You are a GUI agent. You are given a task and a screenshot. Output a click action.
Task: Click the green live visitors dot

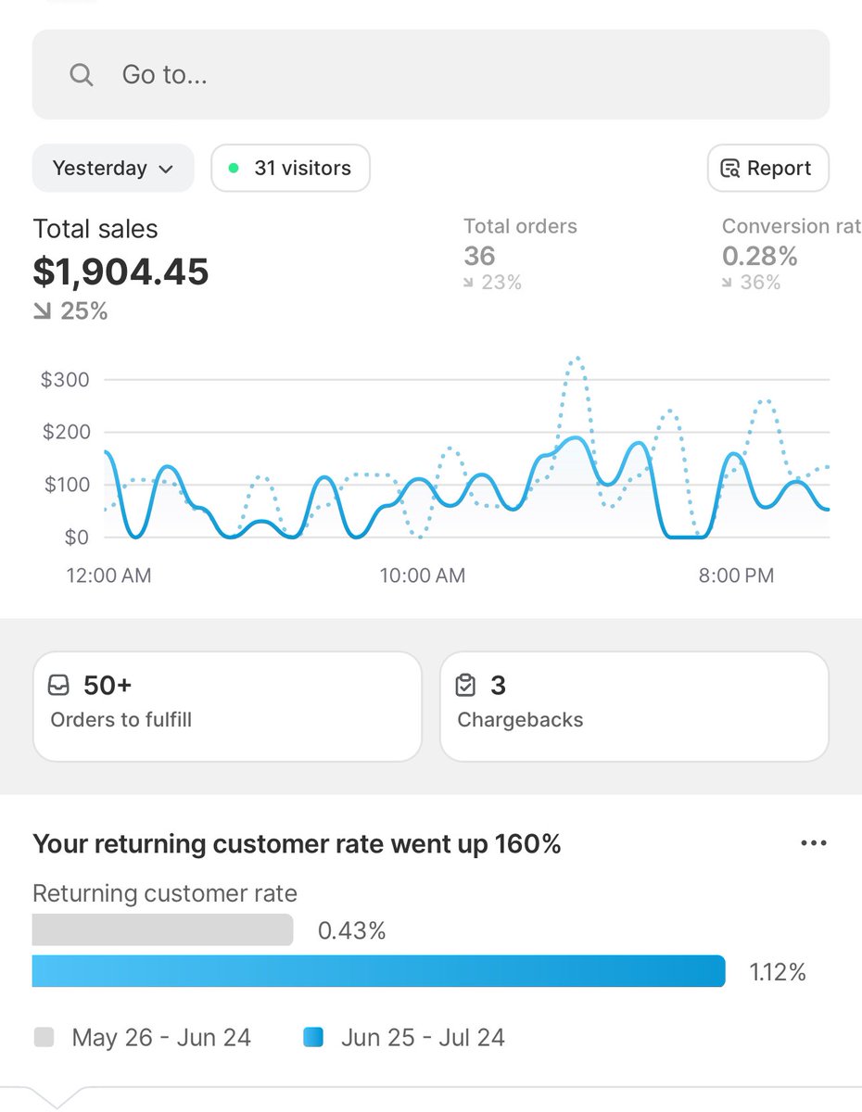(x=234, y=169)
